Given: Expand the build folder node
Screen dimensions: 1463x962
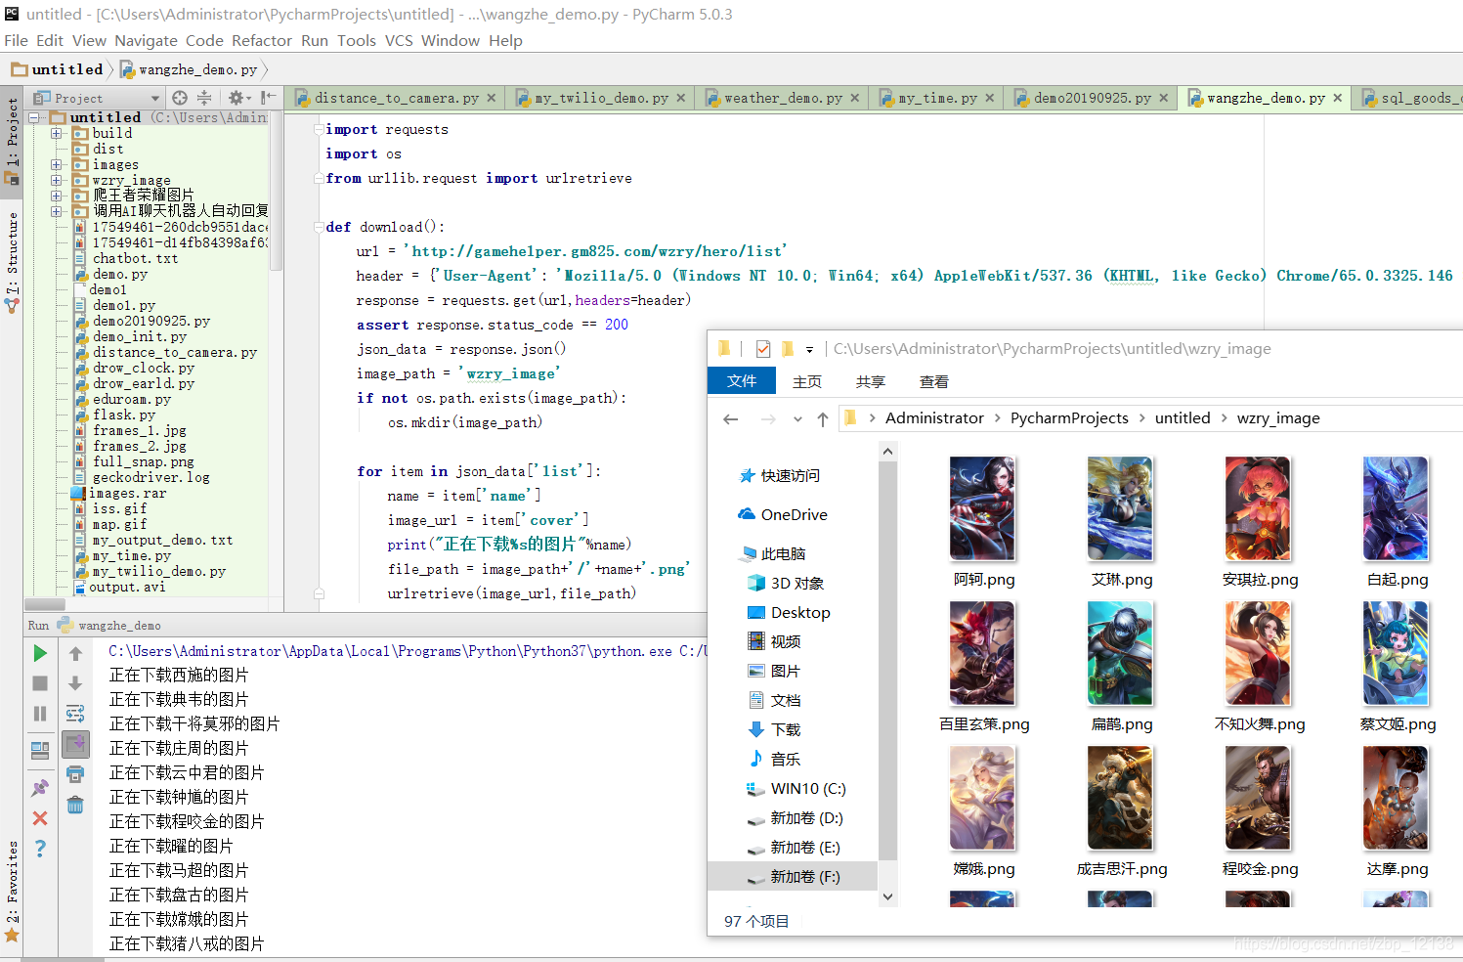Looking at the screenshot, I should 57,133.
